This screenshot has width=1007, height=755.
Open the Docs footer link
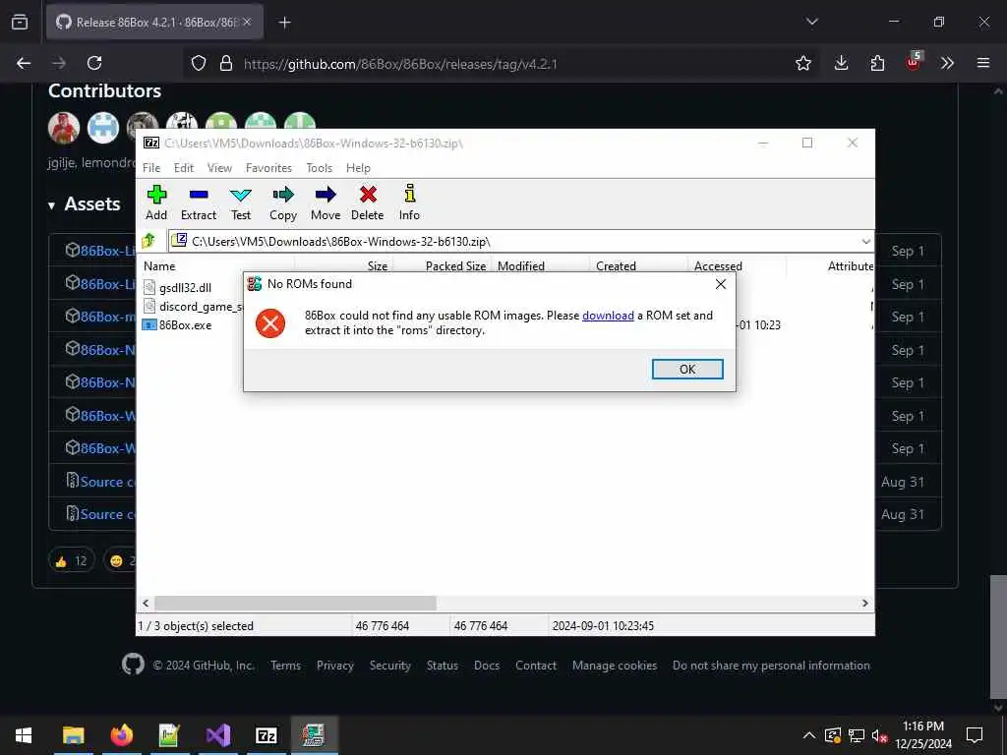pos(486,666)
